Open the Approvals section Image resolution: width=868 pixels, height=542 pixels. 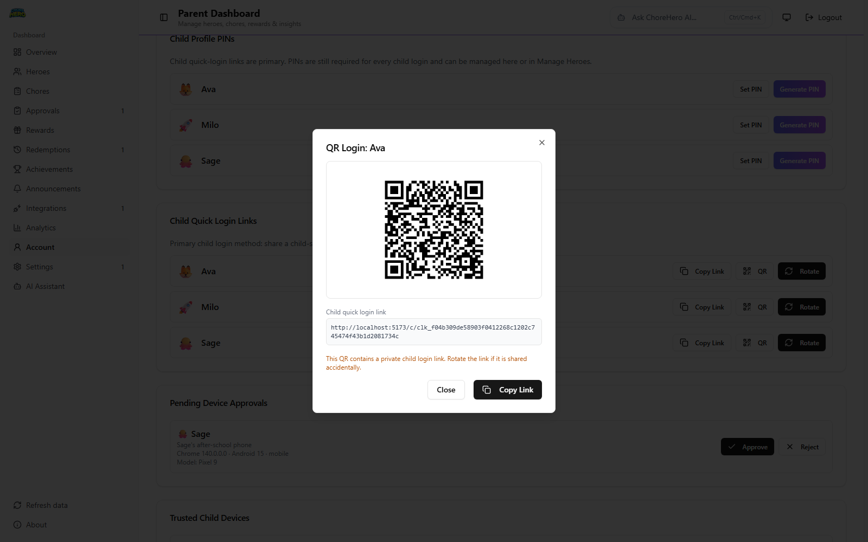42,111
